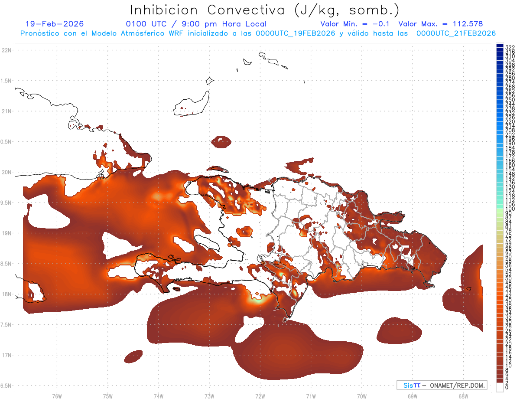Screen dimensions: 520x402
Task: Click the 21N latitude label
Action: coord(6,111)
